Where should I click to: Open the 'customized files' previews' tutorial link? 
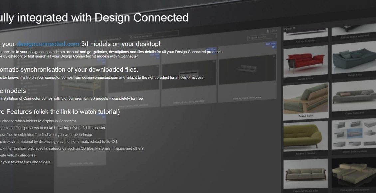click(53, 128)
